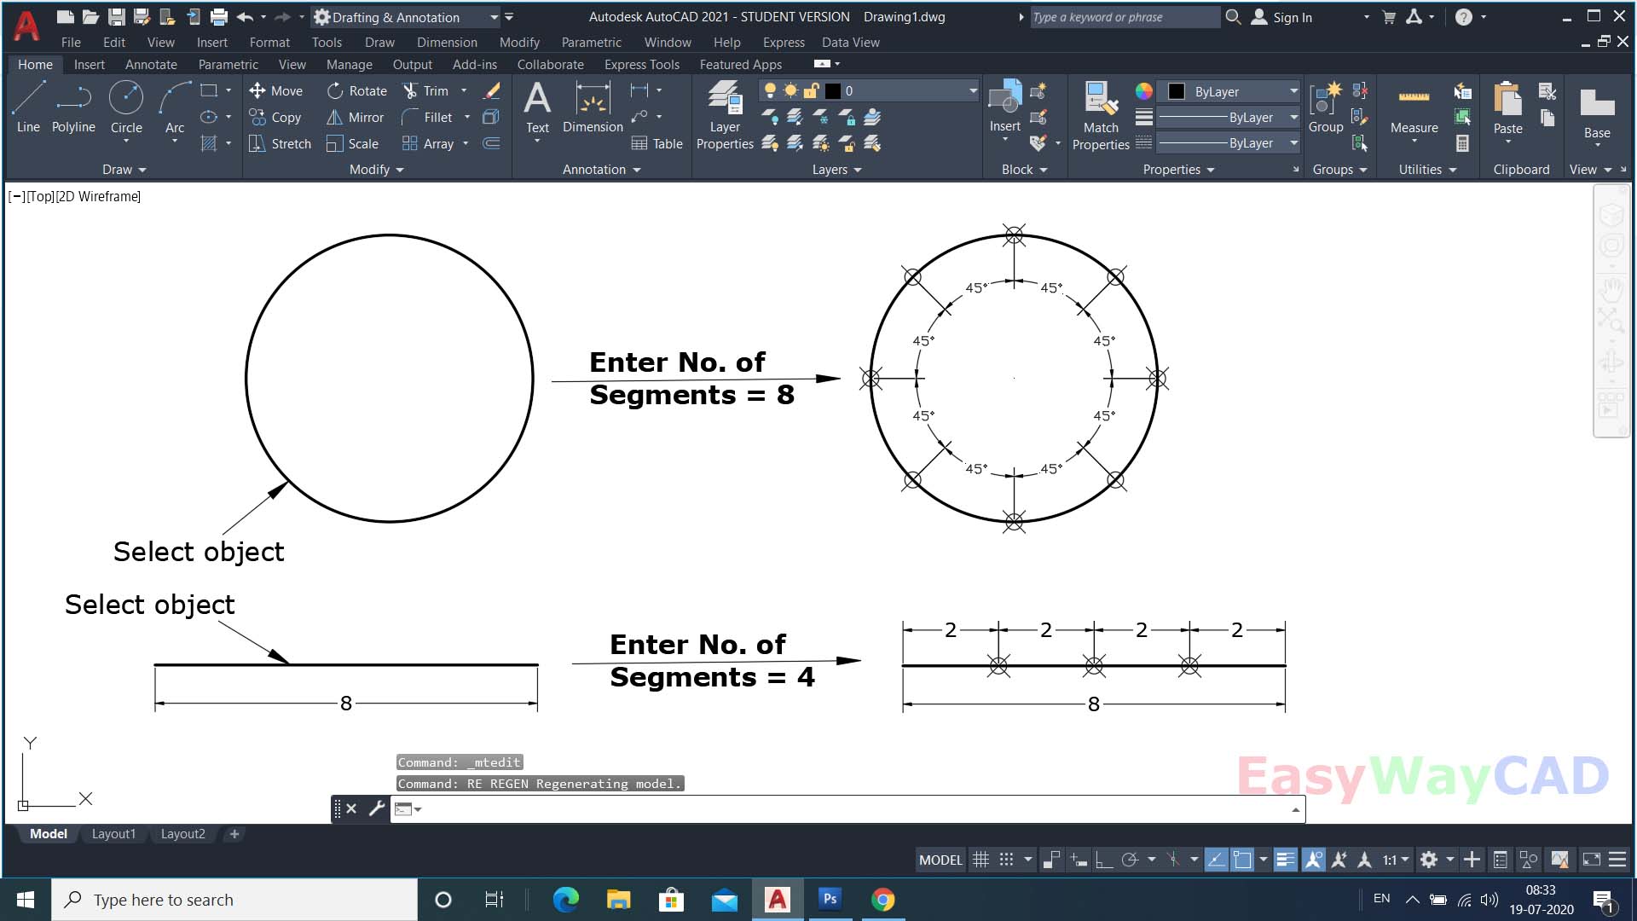The height and width of the screenshot is (921, 1637).
Task: Activate the Circle tool
Action: [126, 104]
